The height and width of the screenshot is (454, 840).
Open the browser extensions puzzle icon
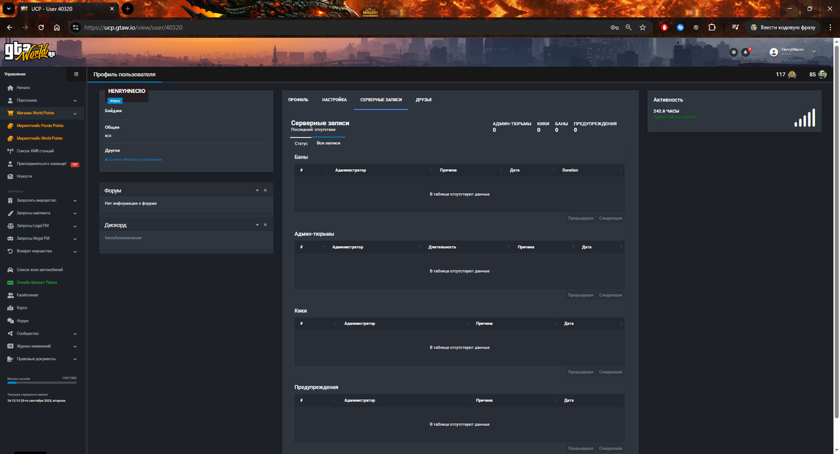(x=712, y=28)
